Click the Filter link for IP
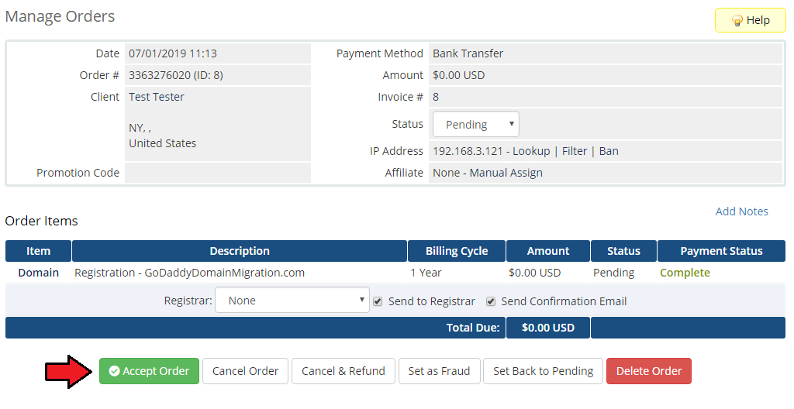This screenshot has height=409, width=794. 575,151
